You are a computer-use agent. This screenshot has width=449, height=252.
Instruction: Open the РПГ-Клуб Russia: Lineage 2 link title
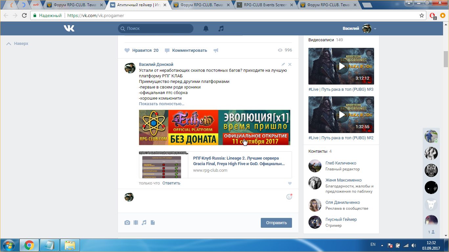[x=239, y=161]
